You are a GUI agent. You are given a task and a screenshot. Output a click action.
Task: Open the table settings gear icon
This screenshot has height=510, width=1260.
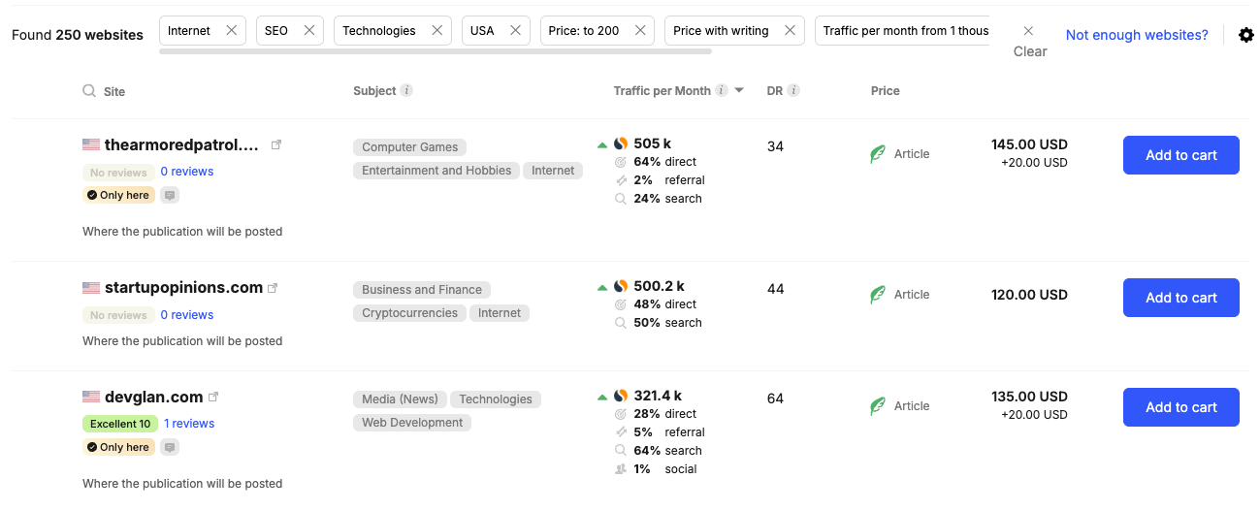click(1246, 35)
